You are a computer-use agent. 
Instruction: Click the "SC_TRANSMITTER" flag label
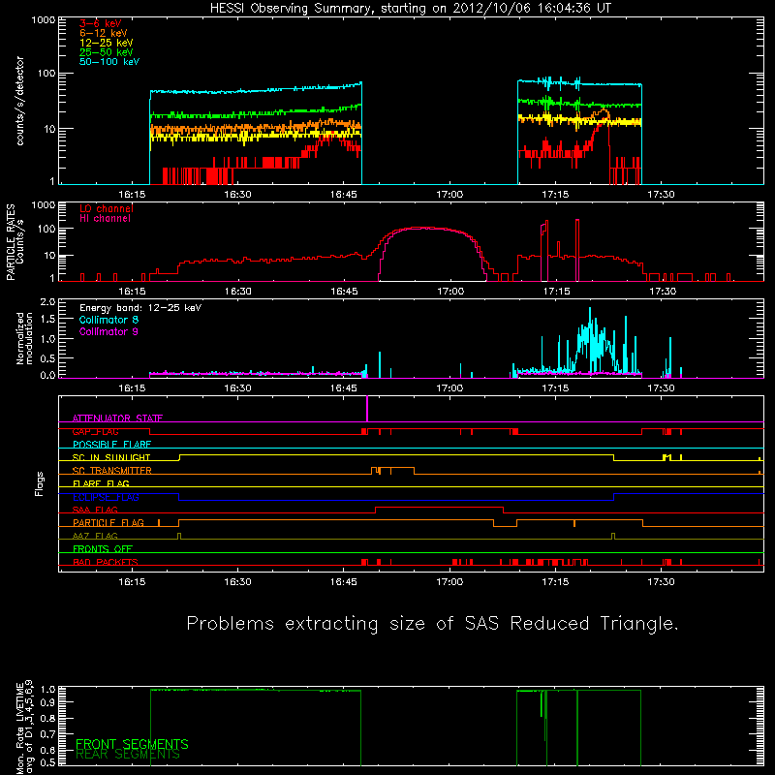click(x=111, y=471)
